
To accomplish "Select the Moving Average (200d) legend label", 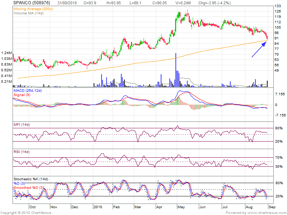I will click(33, 8).
